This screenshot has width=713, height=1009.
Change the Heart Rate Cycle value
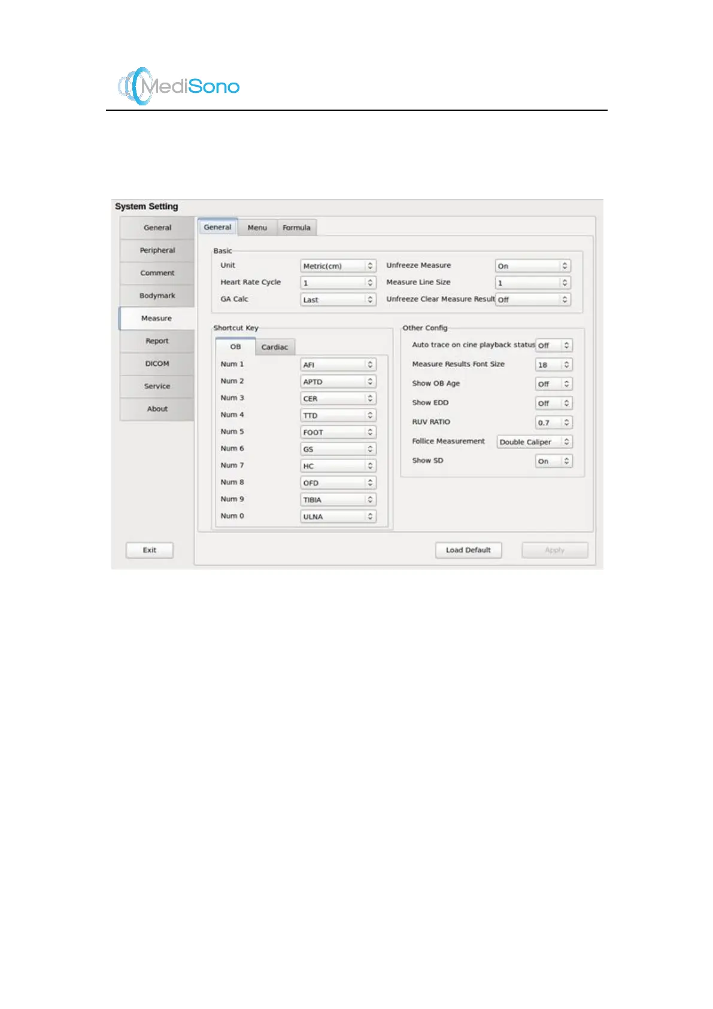coord(338,283)
